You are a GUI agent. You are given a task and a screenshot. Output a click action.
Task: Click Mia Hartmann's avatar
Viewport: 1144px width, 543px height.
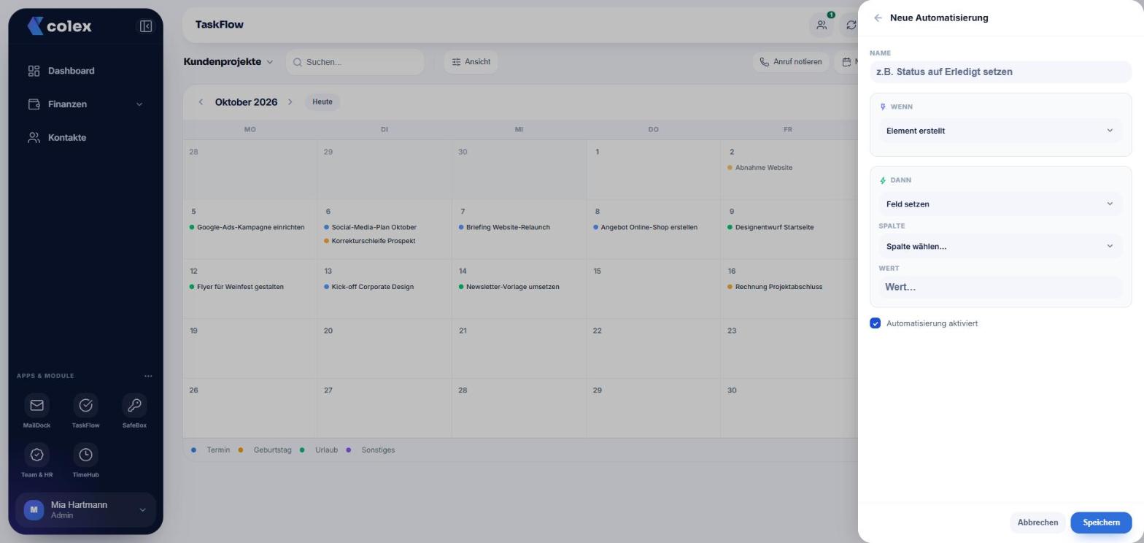coord(34,509)
